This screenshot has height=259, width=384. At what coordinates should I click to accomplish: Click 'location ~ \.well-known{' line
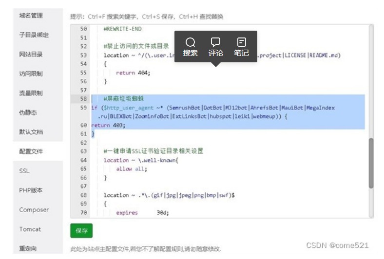click(x=141, y=160)
